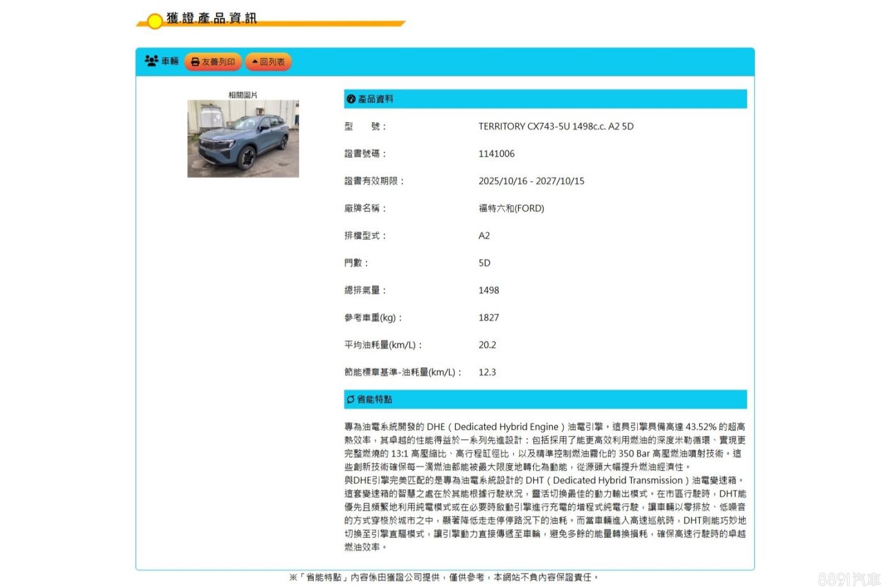Click the 8891汽車 watermark logo

coord(848,579)
